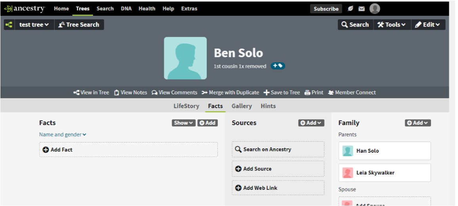The height and width of the screenshot is (206, 458).
Task: Open the leaf hints icon in header
Action: click(x=351, y=9)
